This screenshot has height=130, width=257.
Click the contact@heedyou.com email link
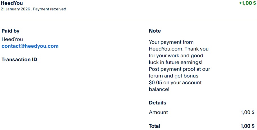[30, 46]
